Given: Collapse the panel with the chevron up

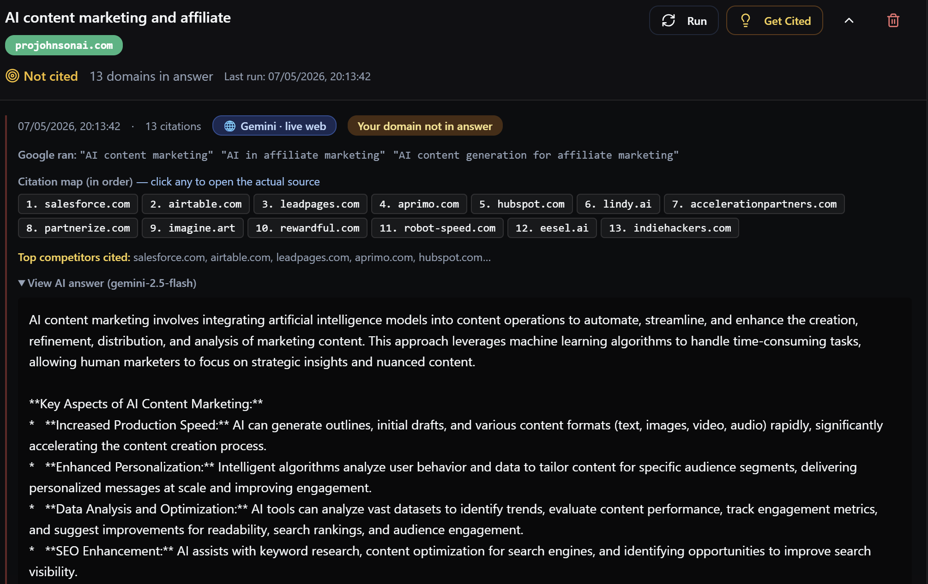Looking at the screenshot, I should tap(849, 21).
